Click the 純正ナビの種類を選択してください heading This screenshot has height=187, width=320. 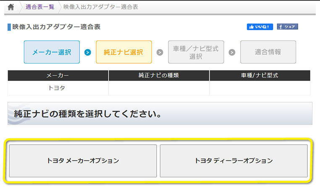click(88, 114)
